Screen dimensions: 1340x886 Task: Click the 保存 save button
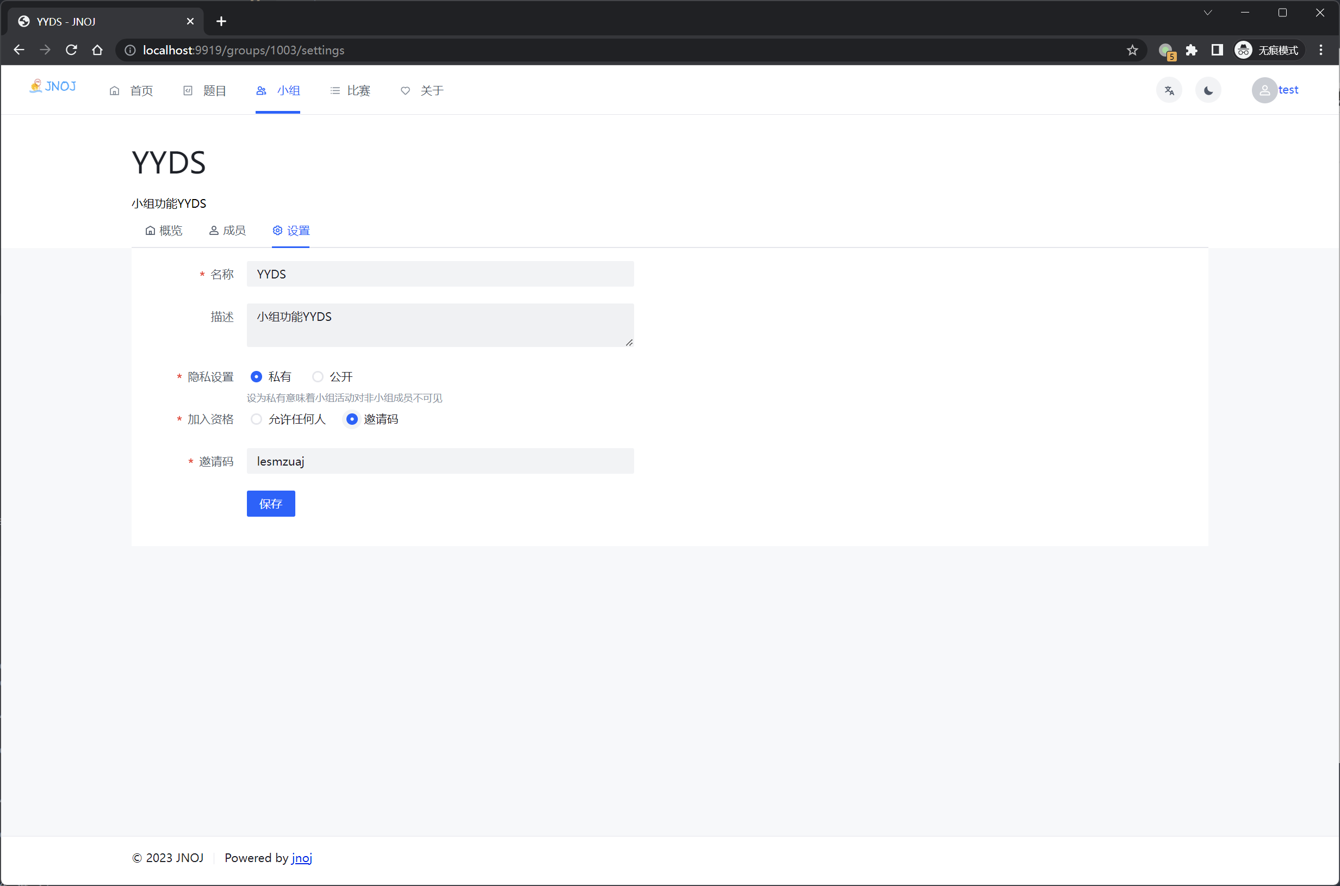pyautogui.click(x=271, y=504)
